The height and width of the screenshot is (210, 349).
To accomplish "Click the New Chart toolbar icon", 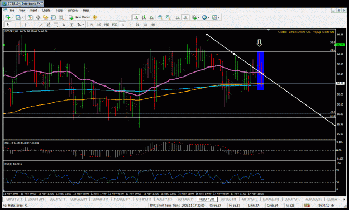I will pyautogui.click(x=8, y=17).
